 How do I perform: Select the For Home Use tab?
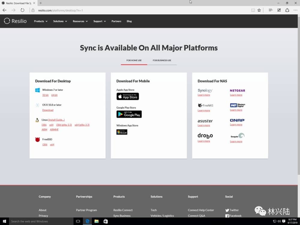pyautogui.click(x=134, y=61)
